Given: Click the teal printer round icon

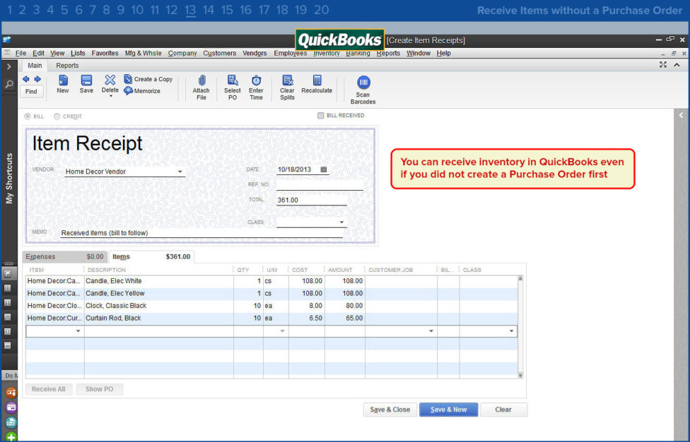Looking at the screenshot, I should 11,422.
